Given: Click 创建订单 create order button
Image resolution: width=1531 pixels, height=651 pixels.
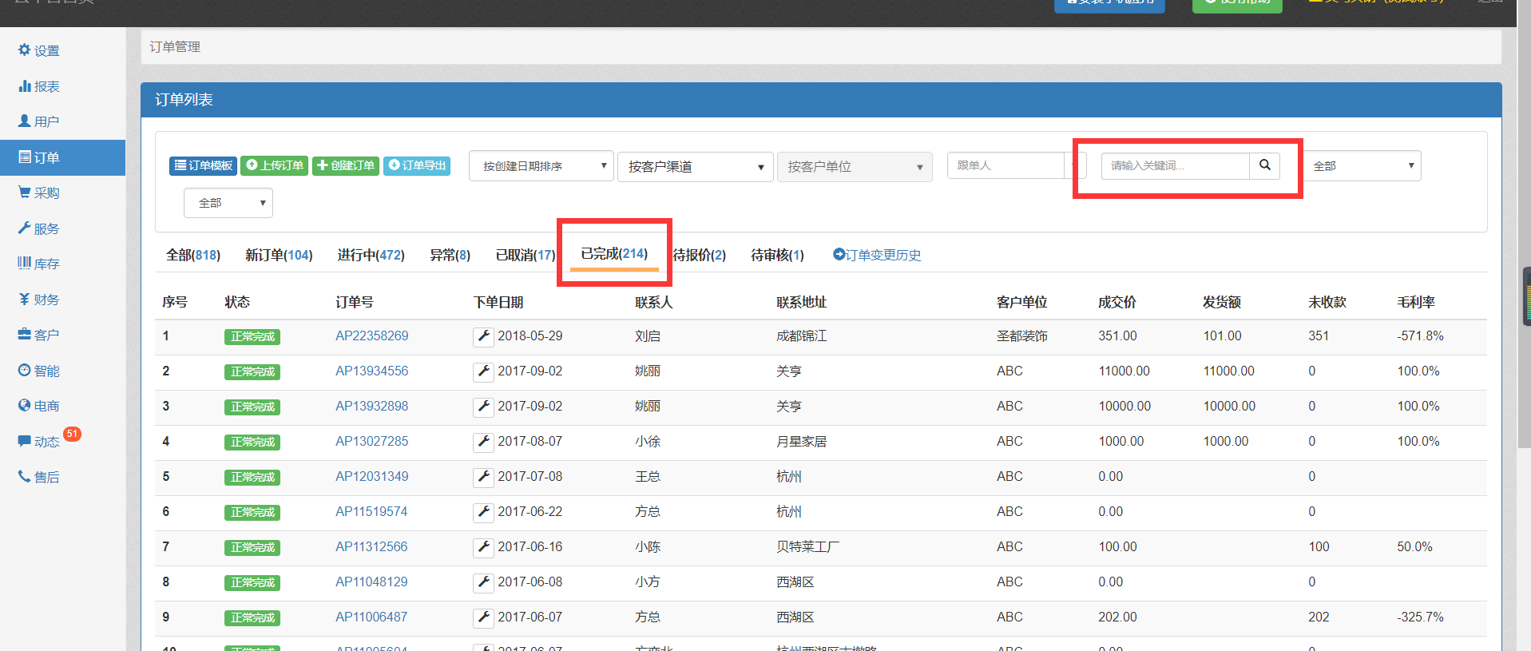Looking at the screenshot, I should [345, 165].
